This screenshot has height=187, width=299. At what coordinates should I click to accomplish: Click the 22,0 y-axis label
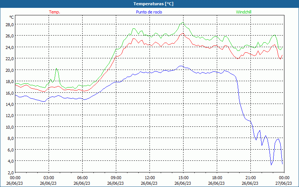coord(10,59)
